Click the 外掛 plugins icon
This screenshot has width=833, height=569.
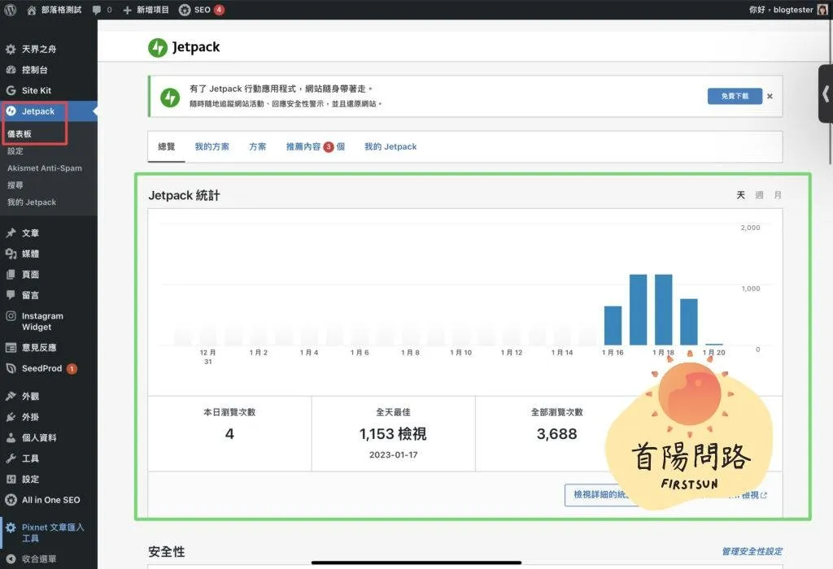pyautogui.click(x=11, y=417)
